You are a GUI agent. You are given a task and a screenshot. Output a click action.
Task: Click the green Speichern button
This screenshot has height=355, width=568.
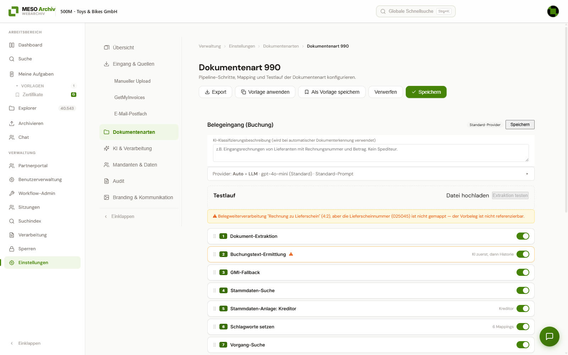pyautogui.click(x=426, y=92)
